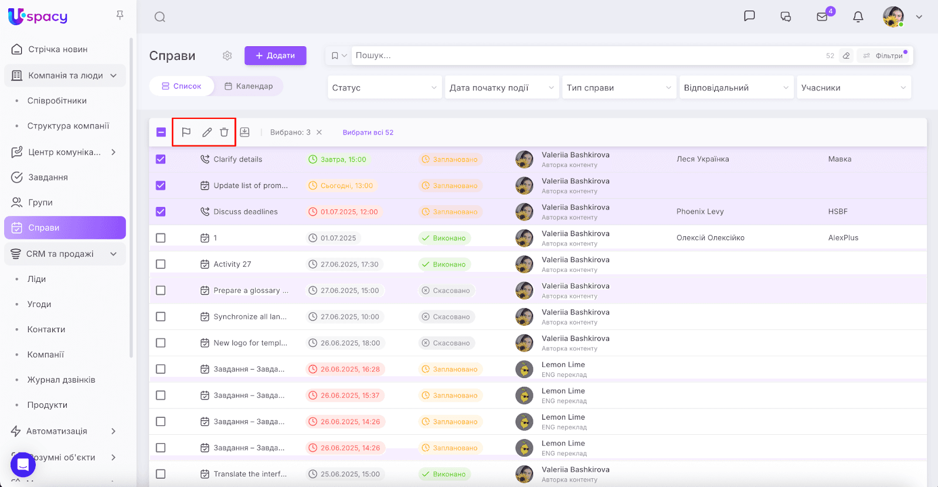Switch to the Календар view tab
Viewport: 938px width, 487px height.
pos(249,86)
